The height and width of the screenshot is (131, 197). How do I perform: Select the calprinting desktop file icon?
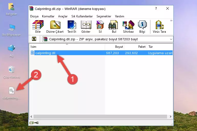12,93
